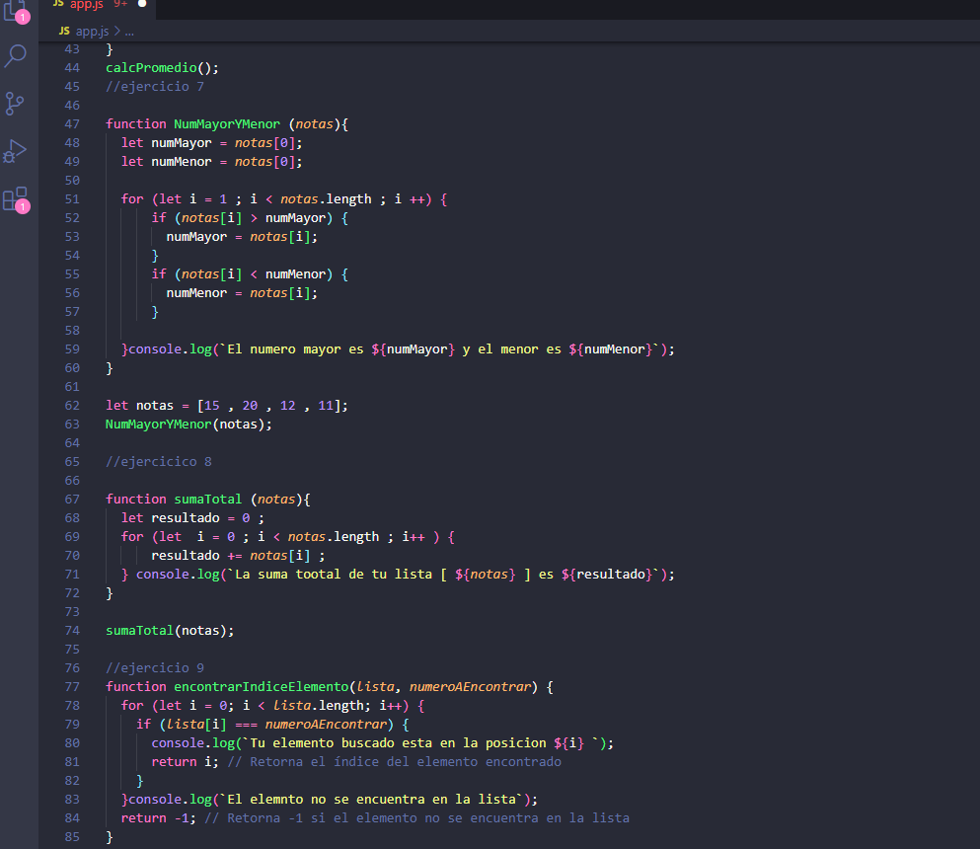The width and height of the screenshot is (980, 849).
Task: Click the 'for (let i = 1' loop header
Action: click(284, 198)
